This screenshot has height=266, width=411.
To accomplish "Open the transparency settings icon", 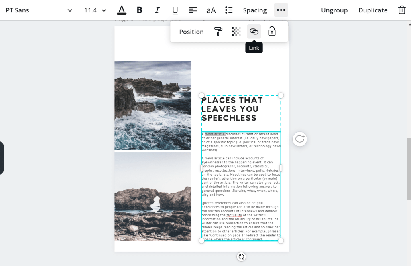I will pyautogui.click(x=236, y=31).
